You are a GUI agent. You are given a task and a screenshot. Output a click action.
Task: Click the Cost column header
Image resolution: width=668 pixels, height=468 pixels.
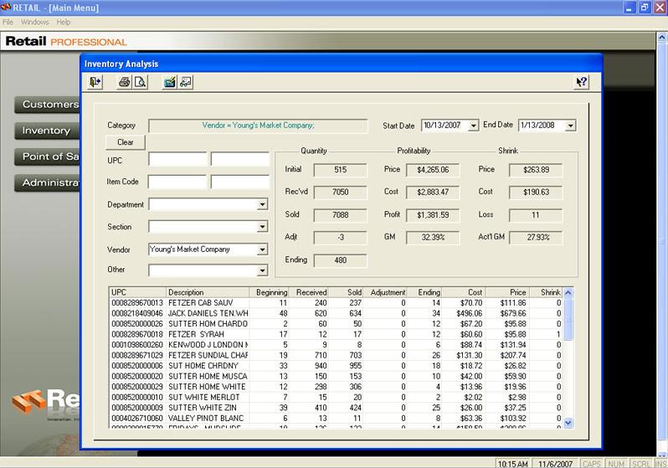click(x=464, y=292)
